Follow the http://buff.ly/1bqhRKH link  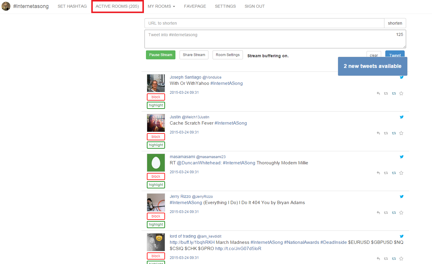(x=192, y=242)
